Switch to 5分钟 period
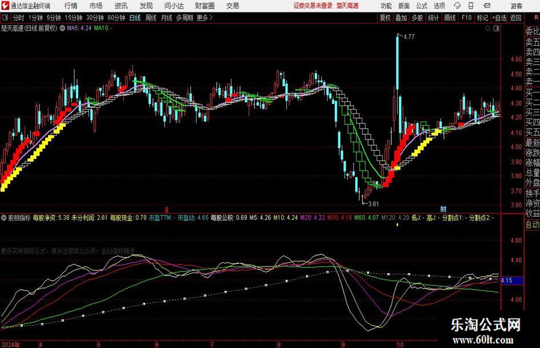540x348 pixels. click(53, 18)
